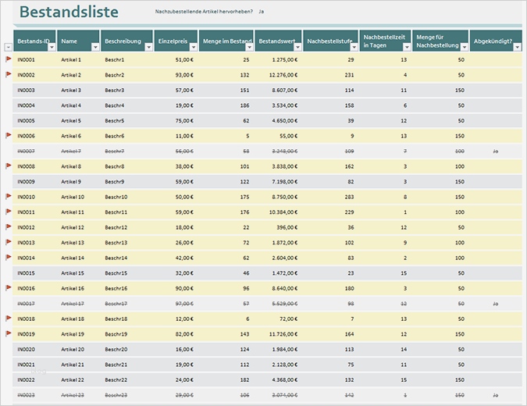Viewport: 527px width, 406px height.
Task: Toggle the 'Ja' reorder highlight cell
Action: [x=262, y=12]
